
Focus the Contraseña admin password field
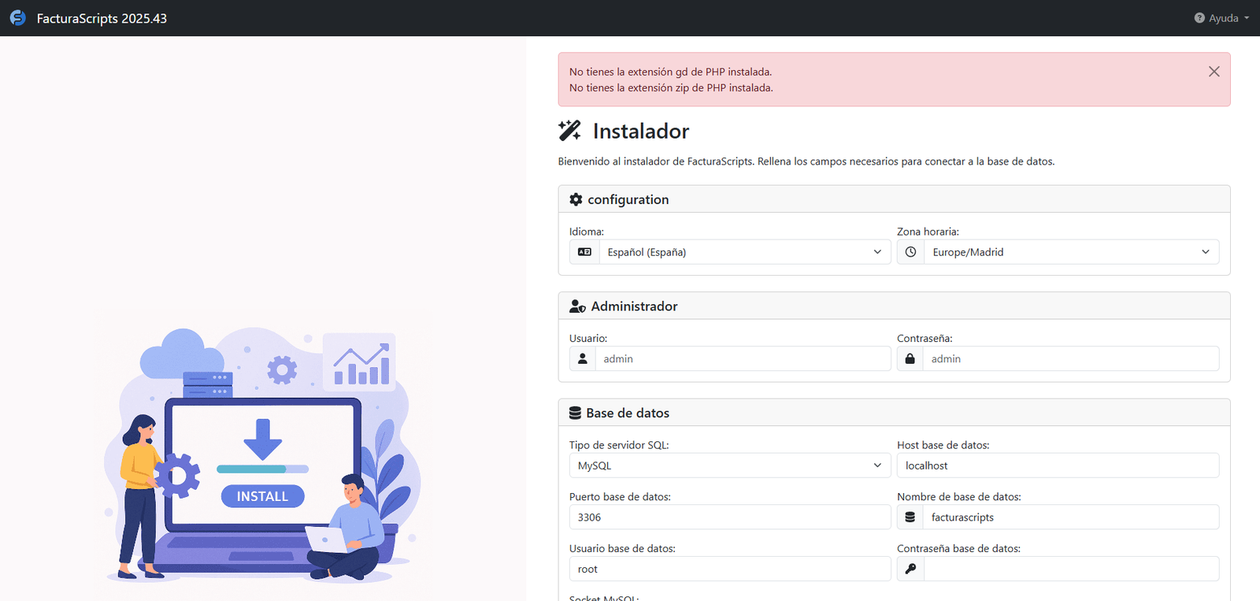pyautogui.click(x=1071, y=358)
